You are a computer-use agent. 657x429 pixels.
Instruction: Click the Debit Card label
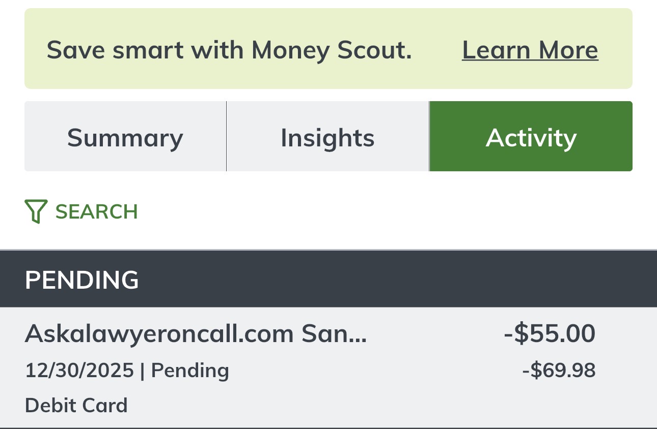[76, 406]
